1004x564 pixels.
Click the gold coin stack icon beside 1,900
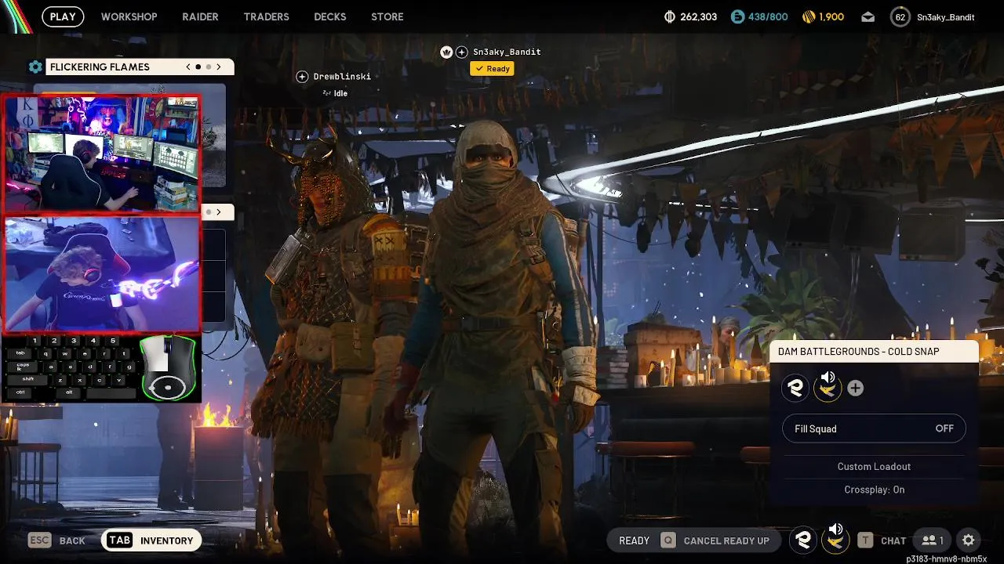[x=809, y=16]
